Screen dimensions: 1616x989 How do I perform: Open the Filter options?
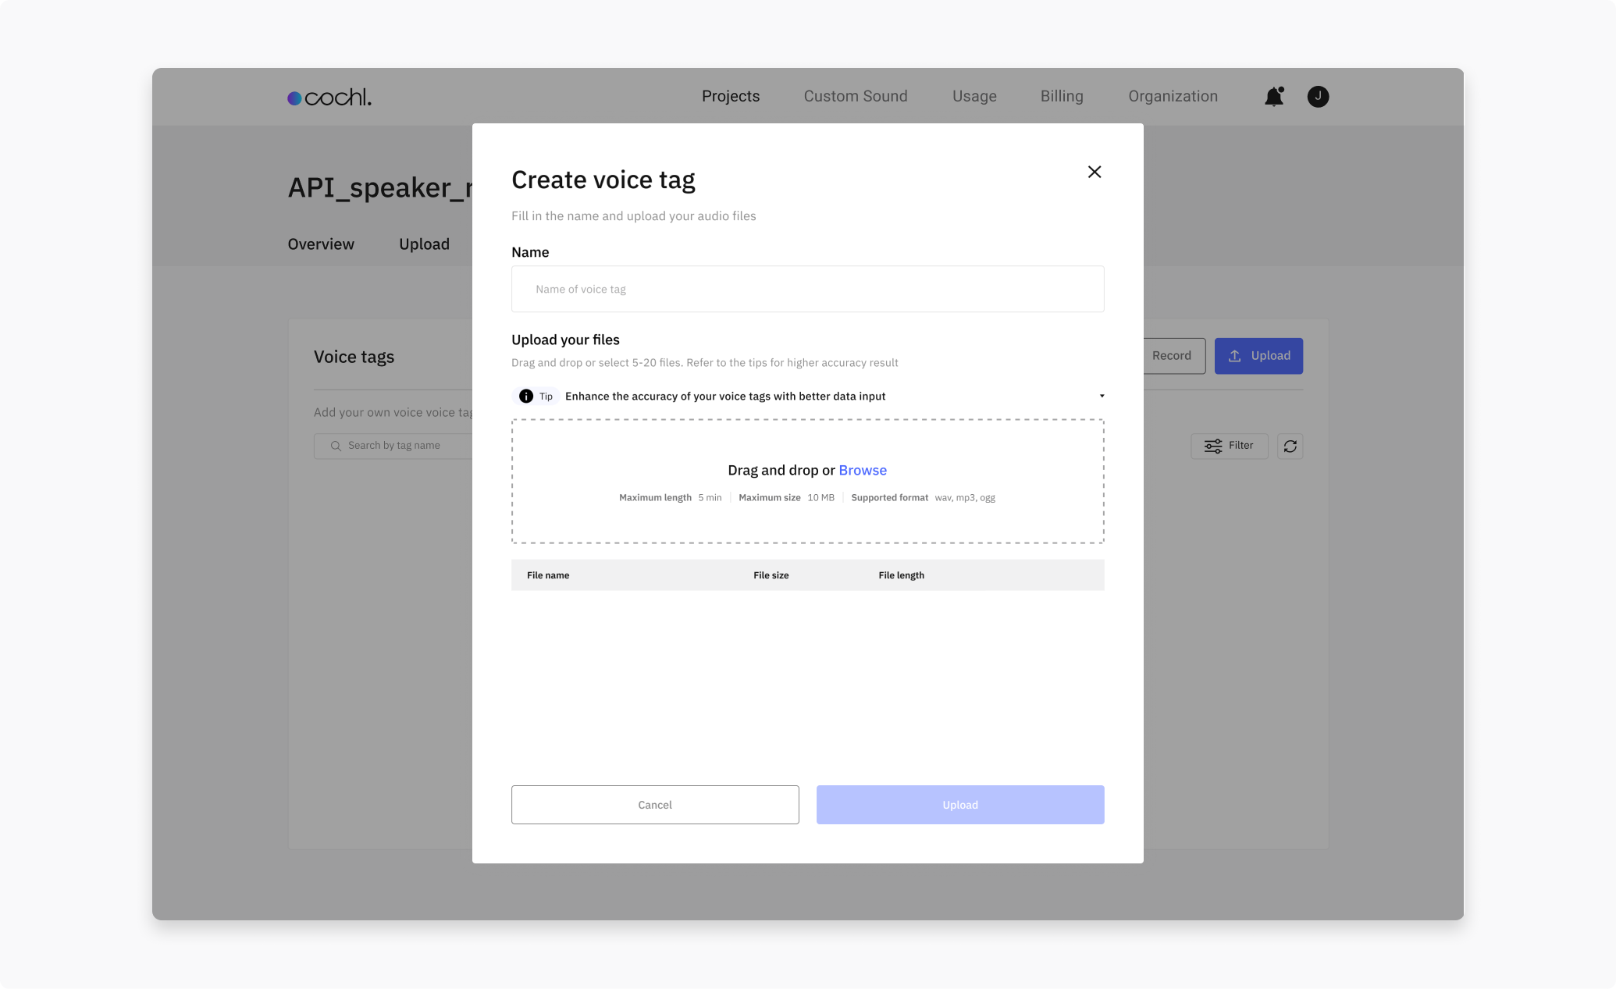pyautogui.click(x=1230, y=446)
